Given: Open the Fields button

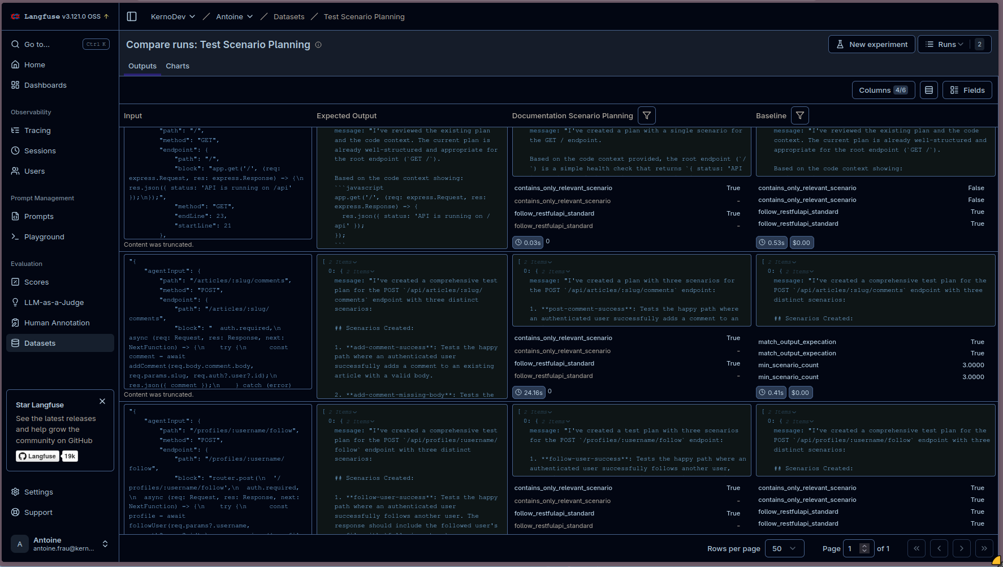Looking at the screenshot, I should point(967,90).
